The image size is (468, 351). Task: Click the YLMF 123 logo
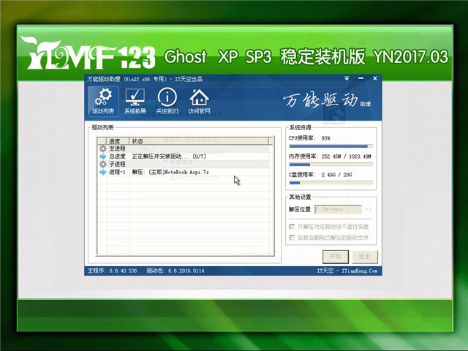click(x=88, y=53)
